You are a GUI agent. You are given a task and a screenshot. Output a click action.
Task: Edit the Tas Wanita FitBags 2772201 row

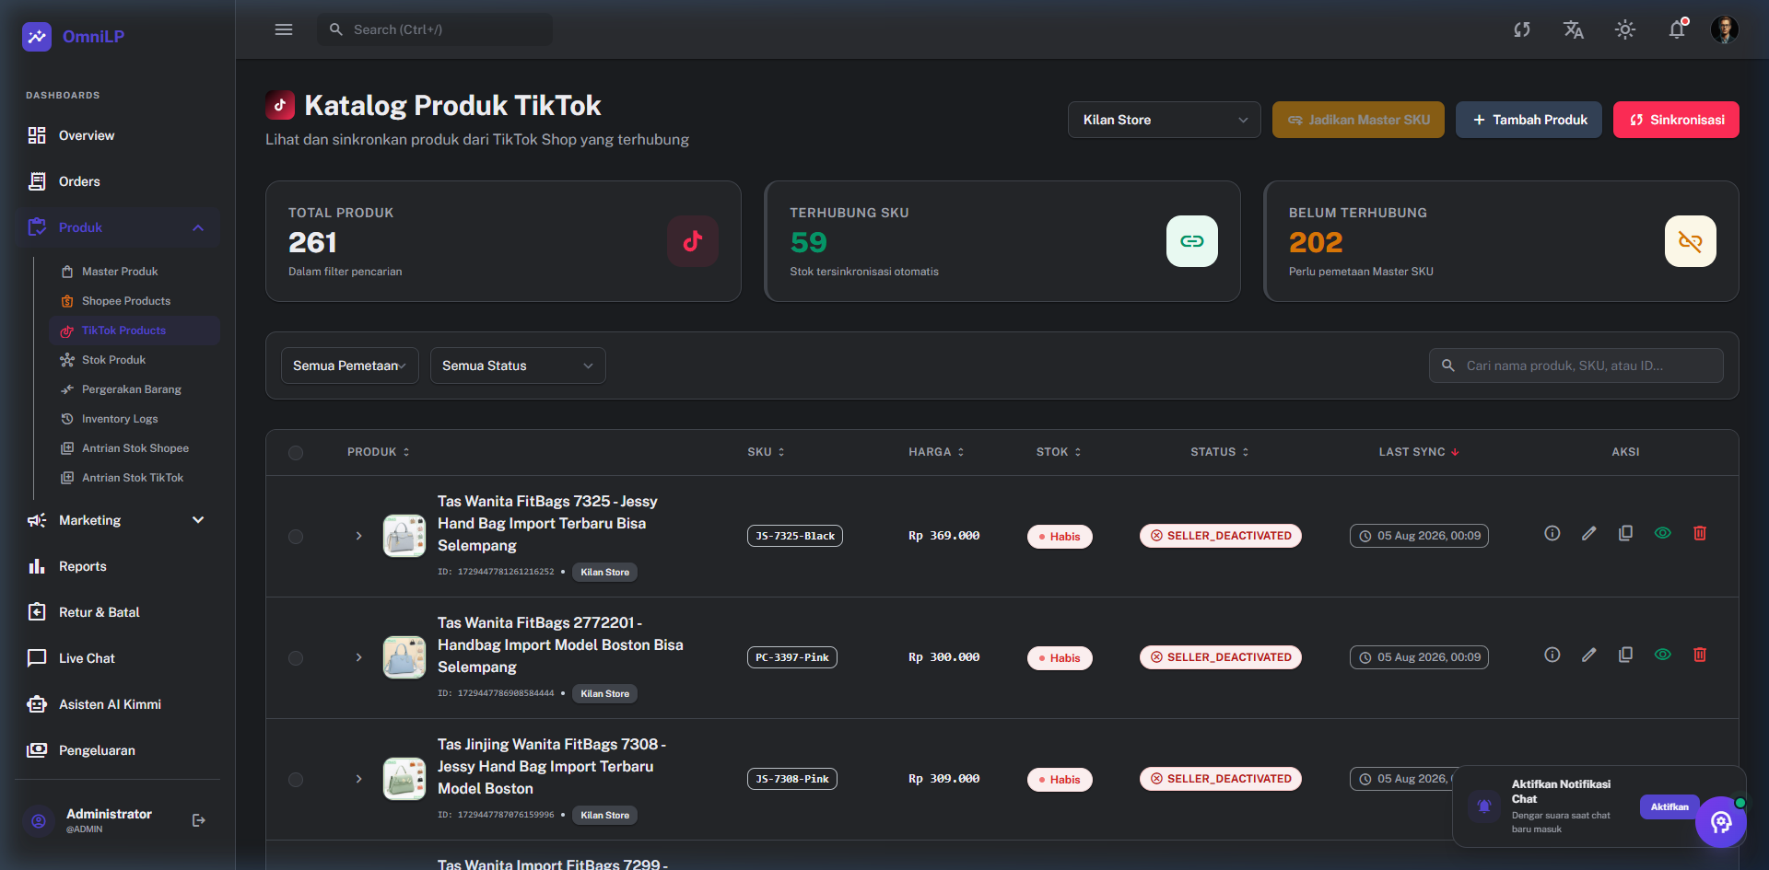point(1589,655)
